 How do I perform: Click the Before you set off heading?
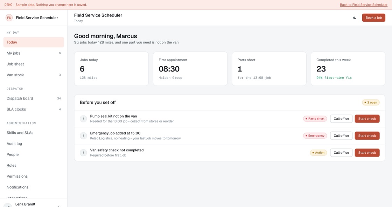point(98,102)
